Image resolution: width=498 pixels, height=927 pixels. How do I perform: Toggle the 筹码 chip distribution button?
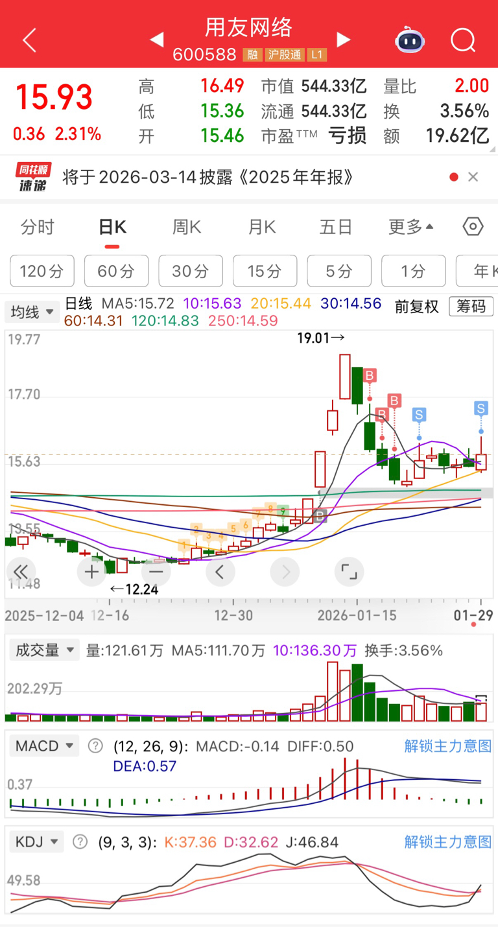coord(471,307)
